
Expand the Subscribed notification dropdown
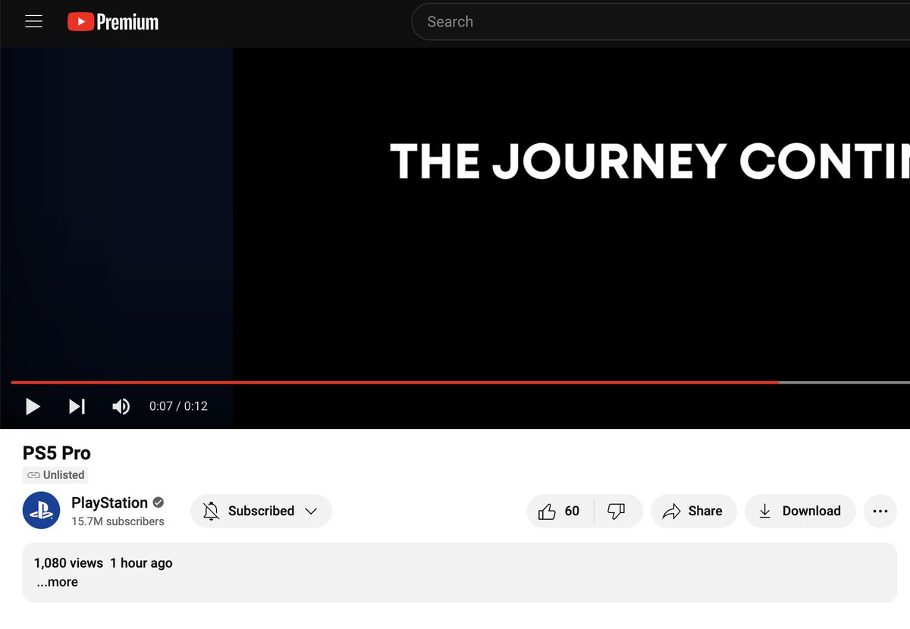[261, 511]
